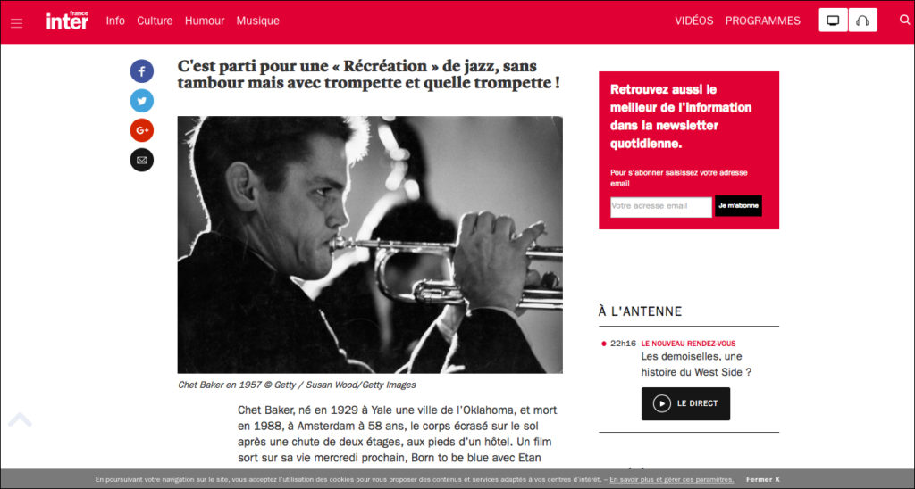
Task: Click the France Inter logo
Action: coord(67,21)
